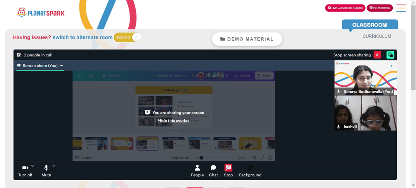This screenshot has width=416, height=188.
Task: Open call settings gear icon
Action: [19, 55]
